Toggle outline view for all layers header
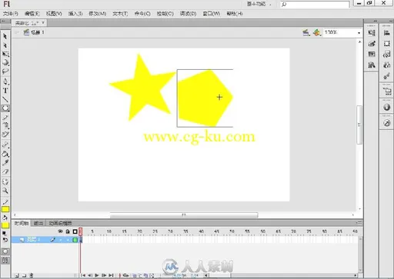The width and height of the screenshot is (394, 279). [x=75, y=231]
